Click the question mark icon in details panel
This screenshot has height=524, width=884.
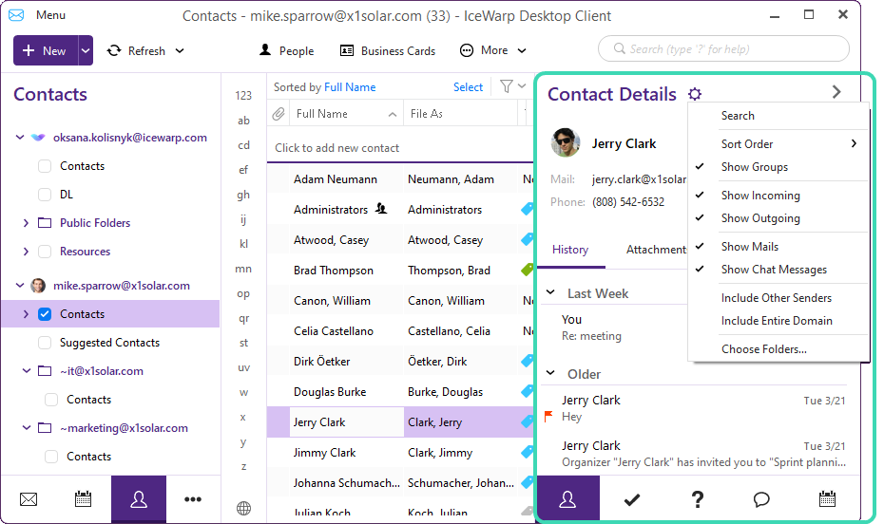(x=698, y=499)
